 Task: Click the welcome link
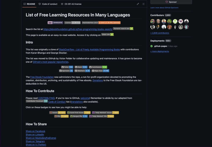85,98
